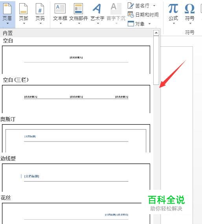Open the dropdown arrow under 页码
This screenshot has height=224, width=202.
click(40, 24)
